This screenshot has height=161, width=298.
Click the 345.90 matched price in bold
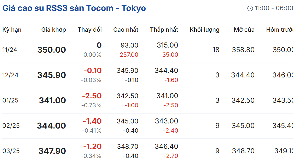pos(52,75)
